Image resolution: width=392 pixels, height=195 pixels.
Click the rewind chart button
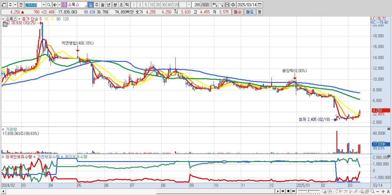pos(283,191)
